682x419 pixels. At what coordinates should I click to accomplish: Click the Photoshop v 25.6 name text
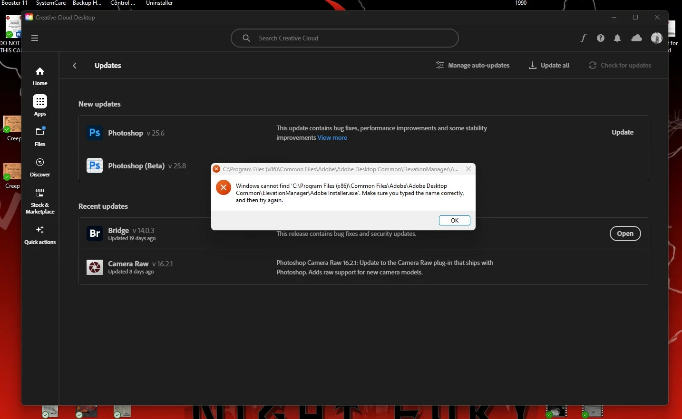tap(136, 133)
